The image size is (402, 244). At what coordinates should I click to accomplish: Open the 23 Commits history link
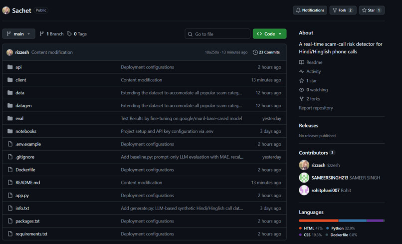coord(266,52)
